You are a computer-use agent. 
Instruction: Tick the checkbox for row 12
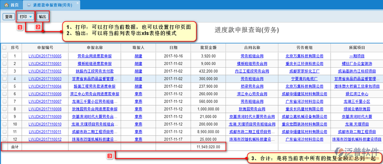coord(4,139)
